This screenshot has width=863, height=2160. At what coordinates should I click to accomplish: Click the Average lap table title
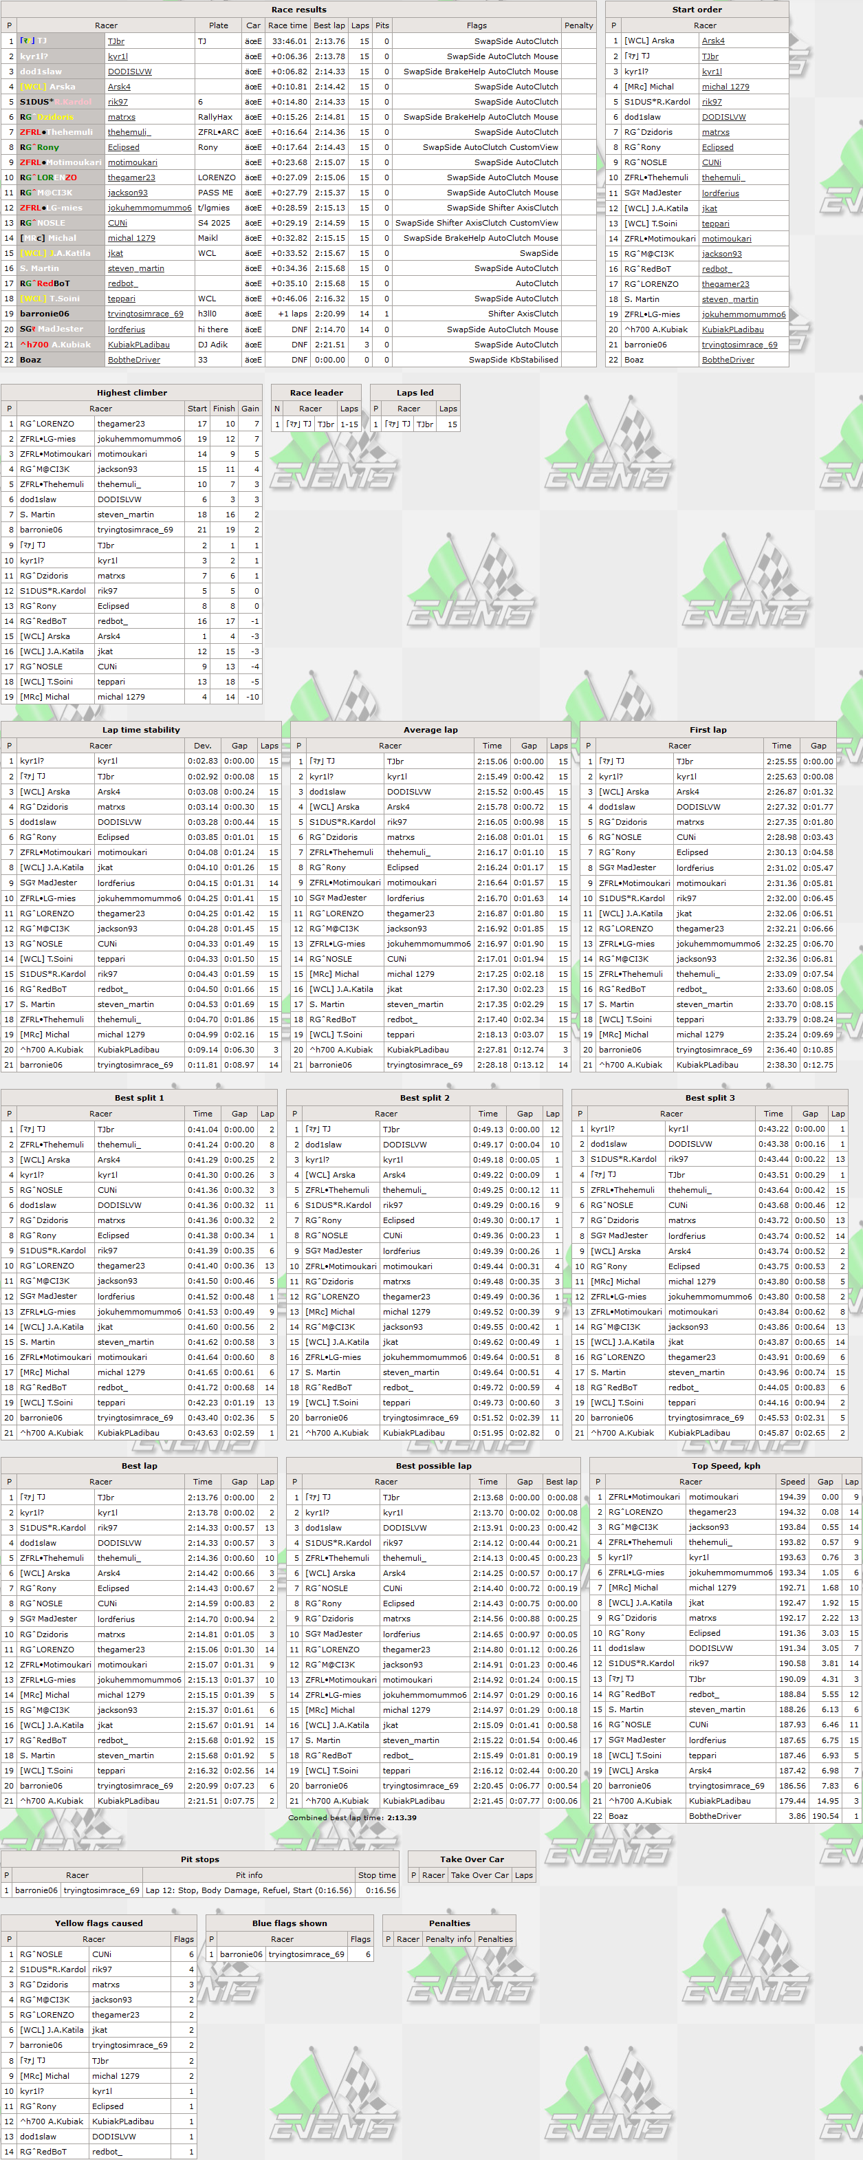point(430,729)
